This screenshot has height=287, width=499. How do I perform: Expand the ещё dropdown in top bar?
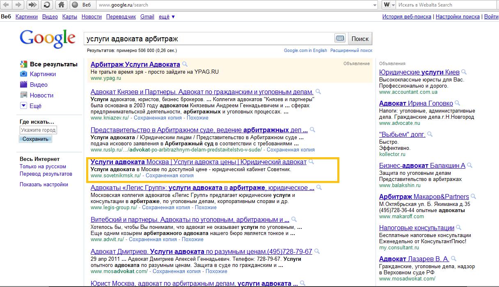[x=167, y=17]
